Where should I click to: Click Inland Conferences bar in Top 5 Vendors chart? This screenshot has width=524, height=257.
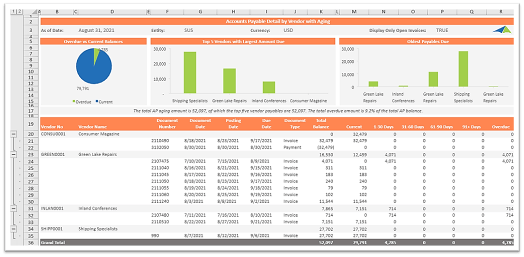coord(268,87)
